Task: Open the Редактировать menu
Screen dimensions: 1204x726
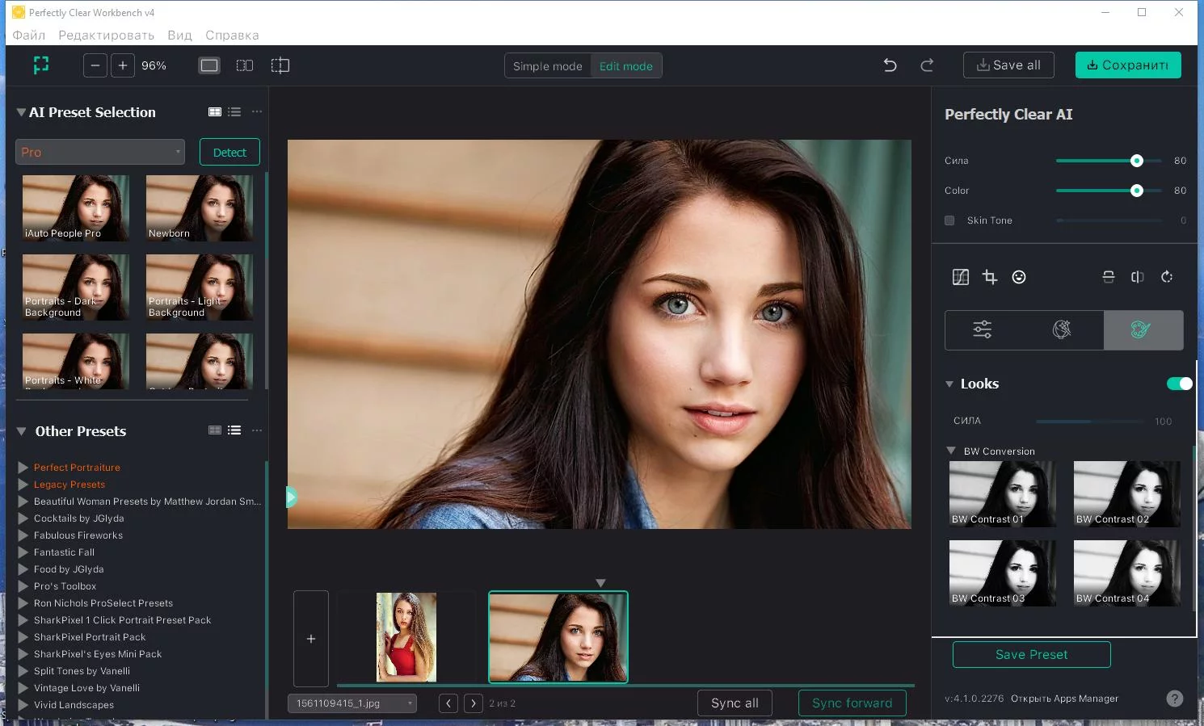Action: 106,35
